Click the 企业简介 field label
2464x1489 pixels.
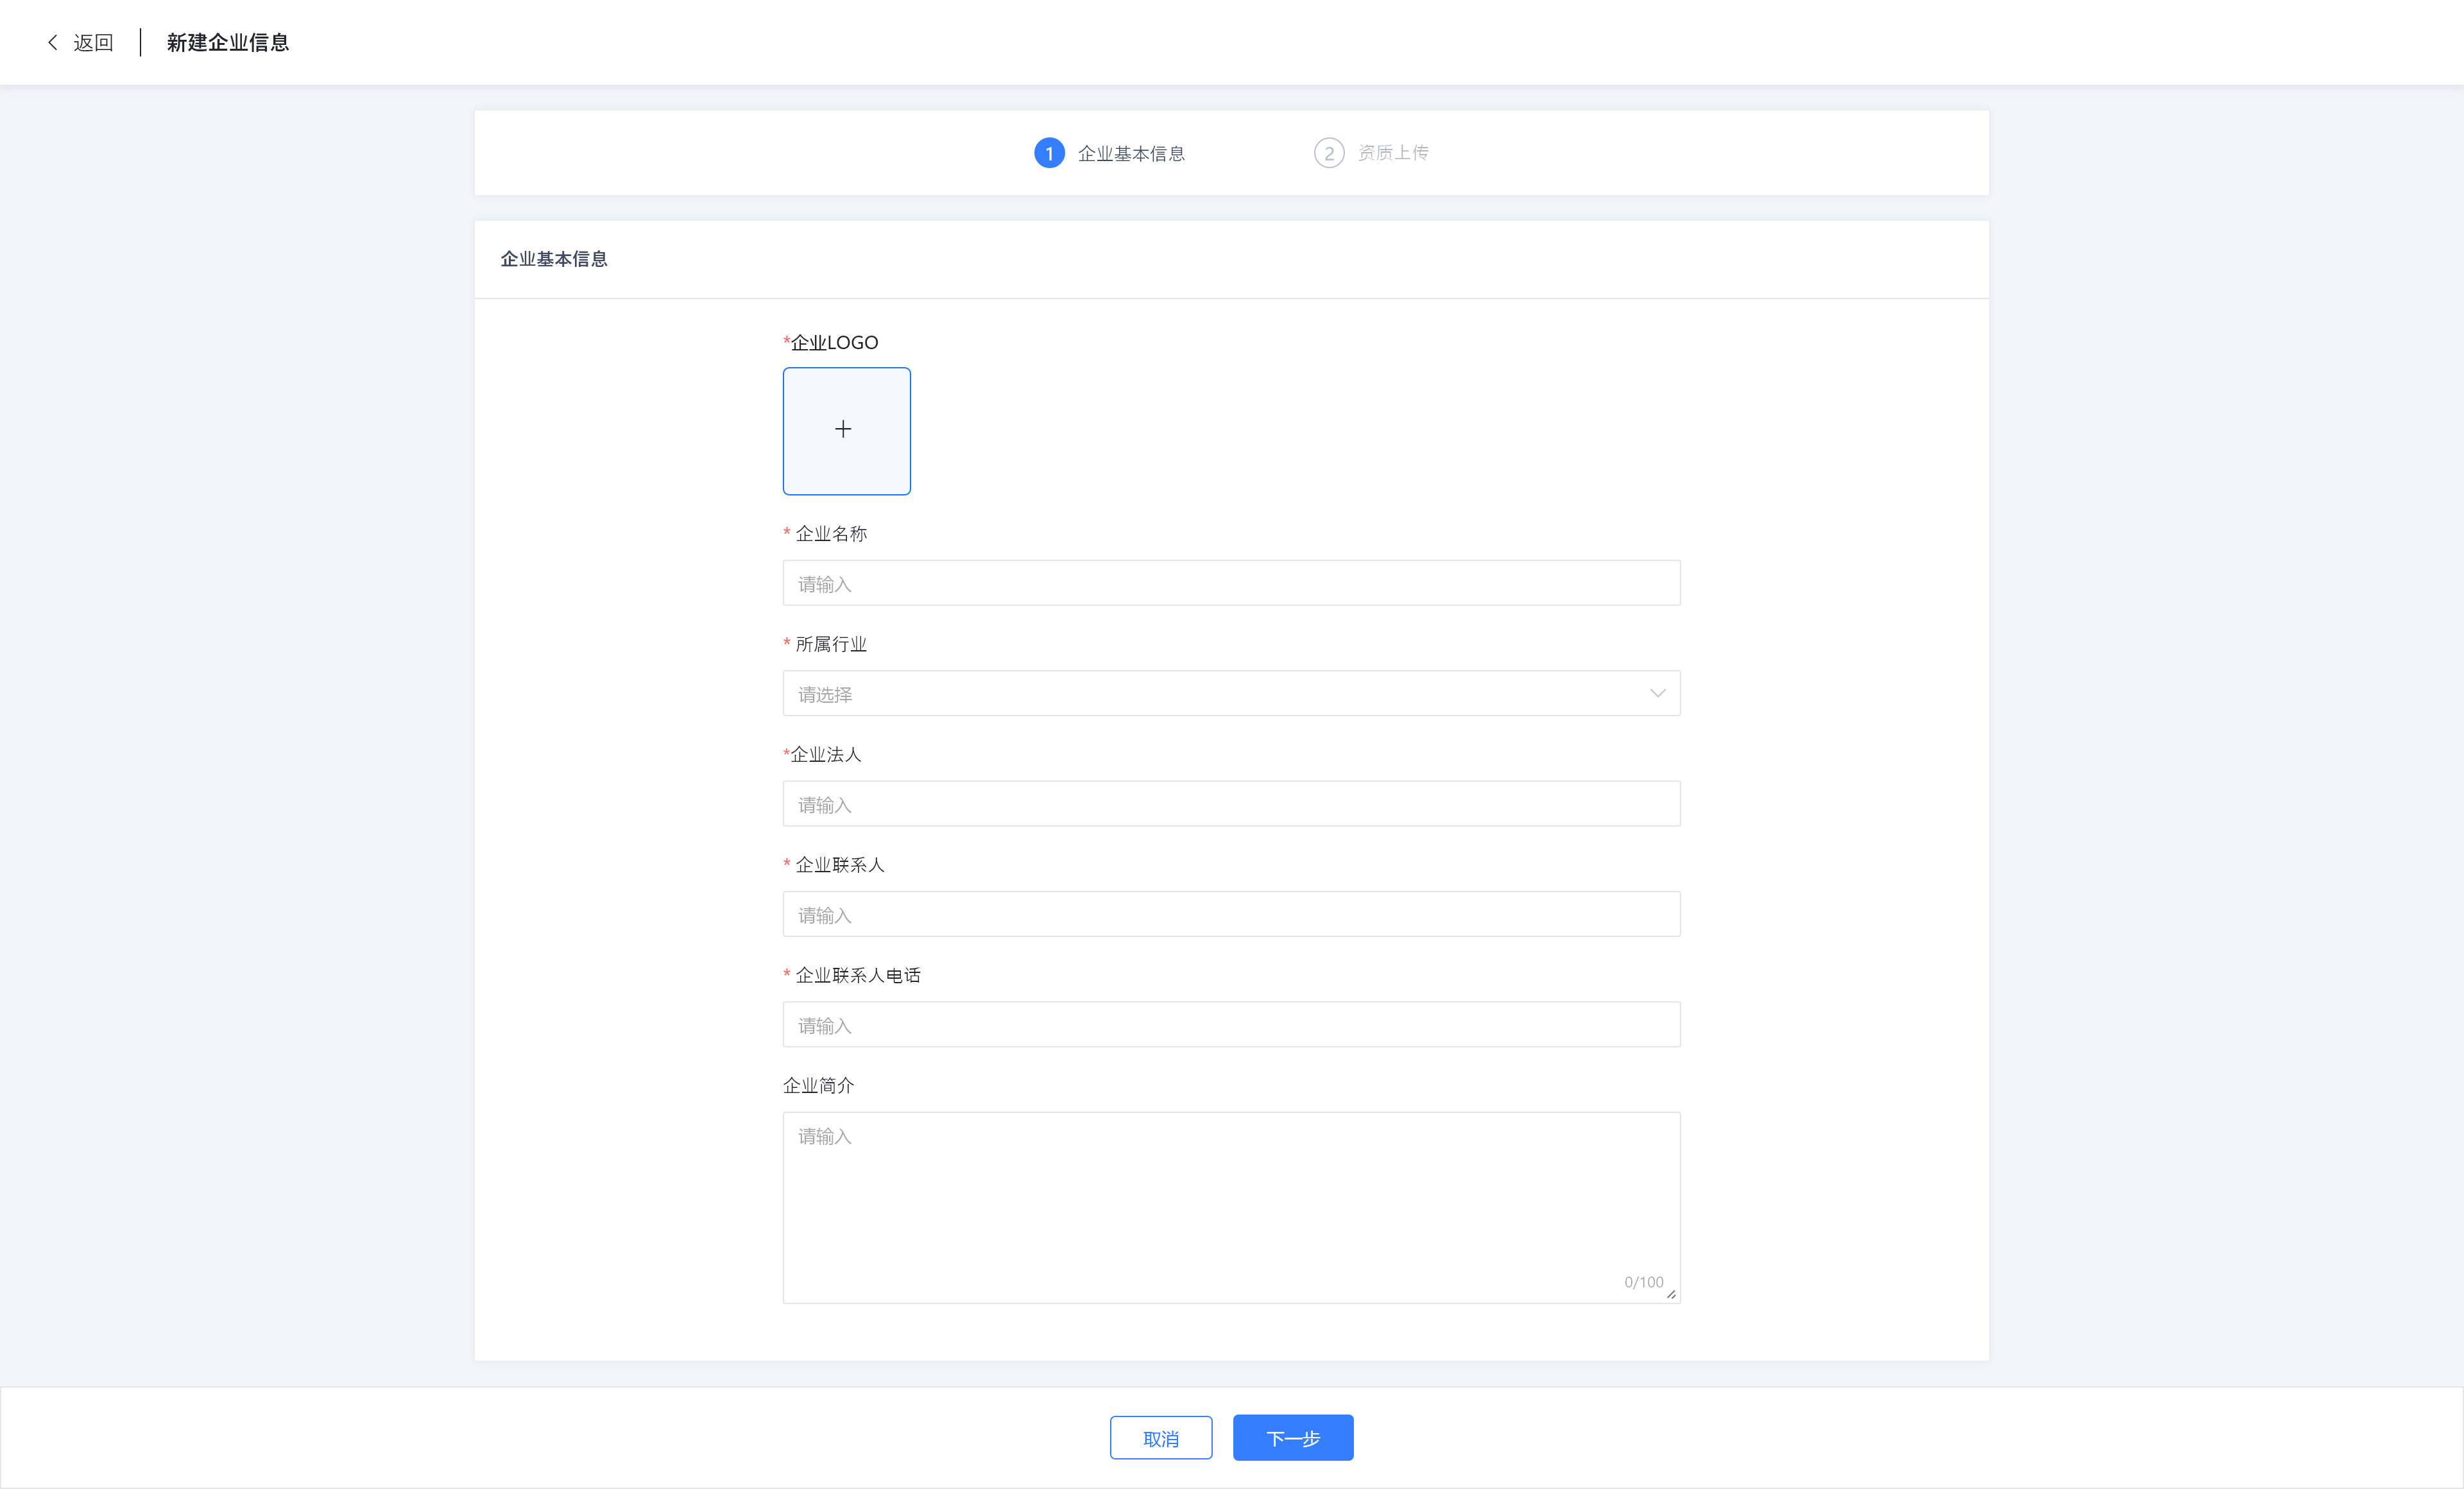click(x=818, y=1085)
